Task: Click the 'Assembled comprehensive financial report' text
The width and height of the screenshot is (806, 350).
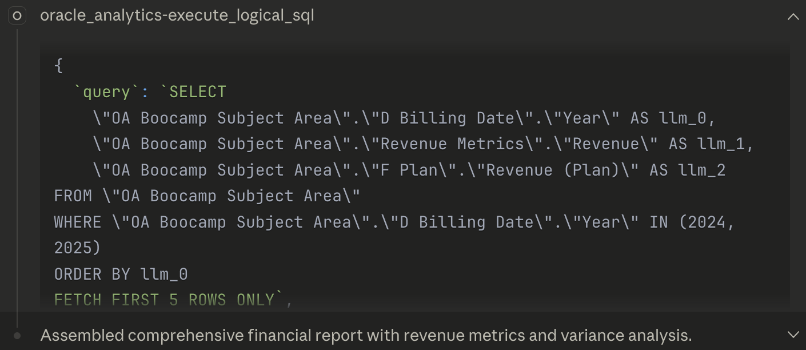Action: tap(366, 335)
